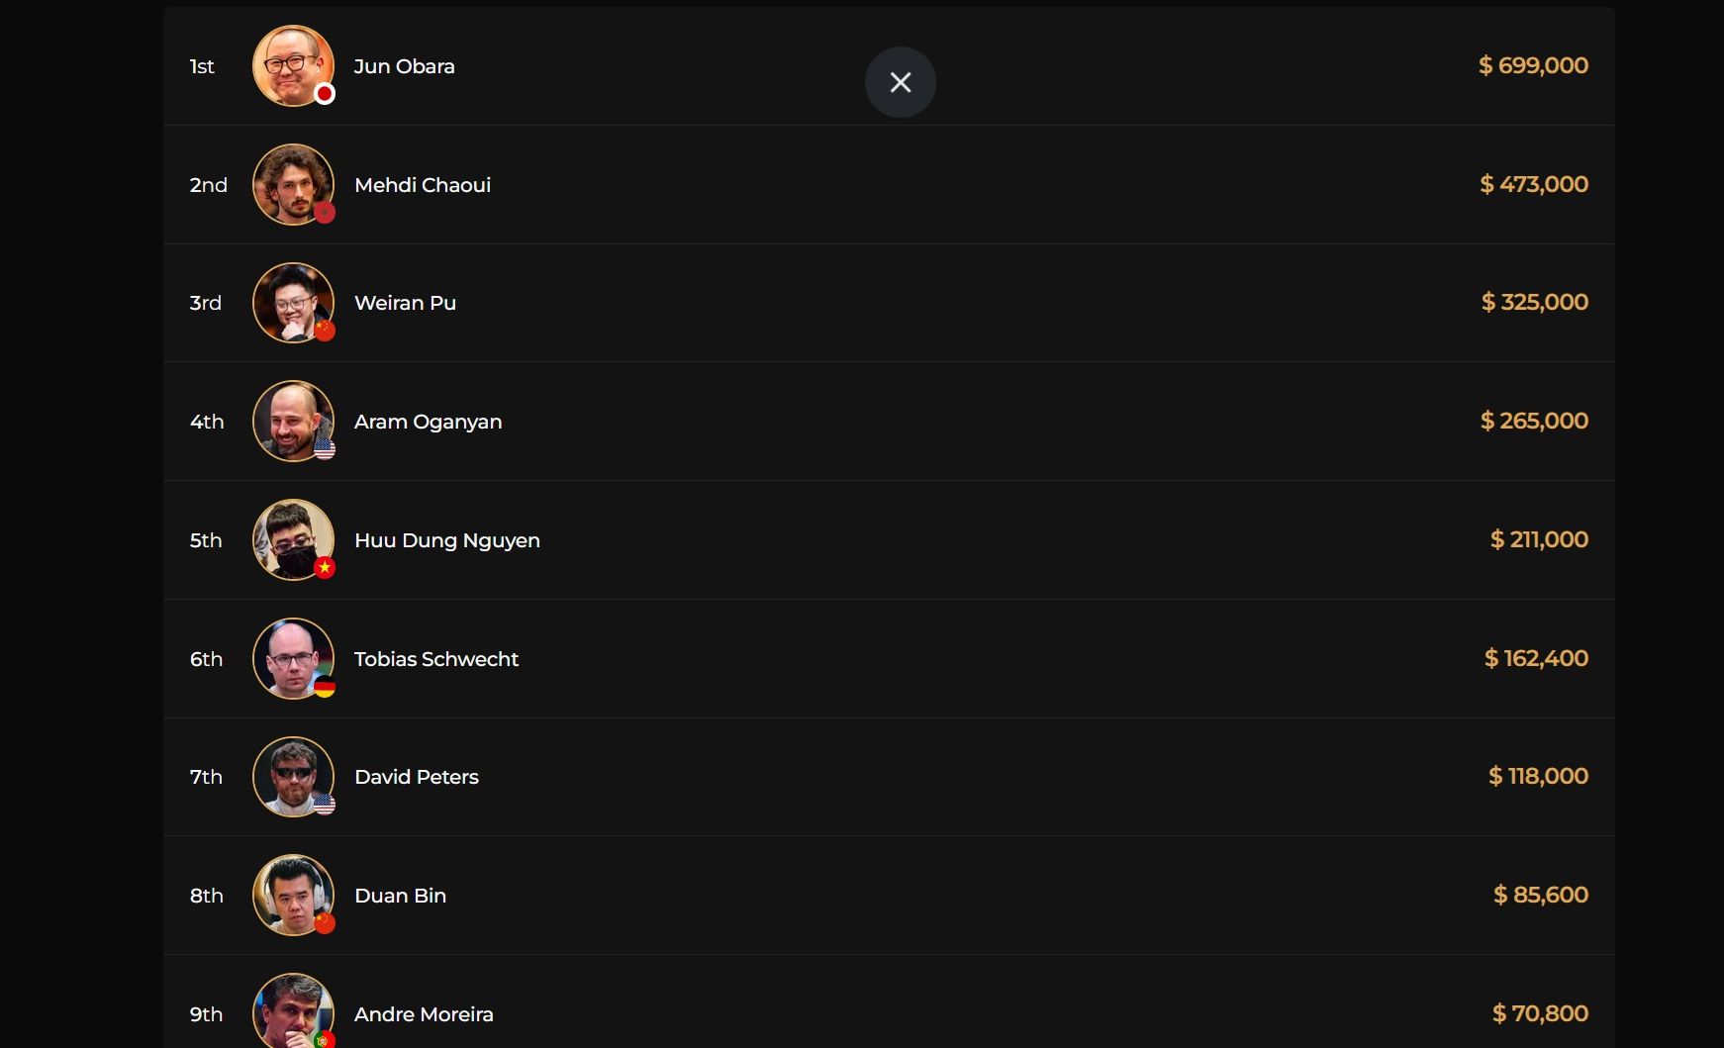Open the Jun Obara name link
The image size is (1724, 1048).
(404, 66)
